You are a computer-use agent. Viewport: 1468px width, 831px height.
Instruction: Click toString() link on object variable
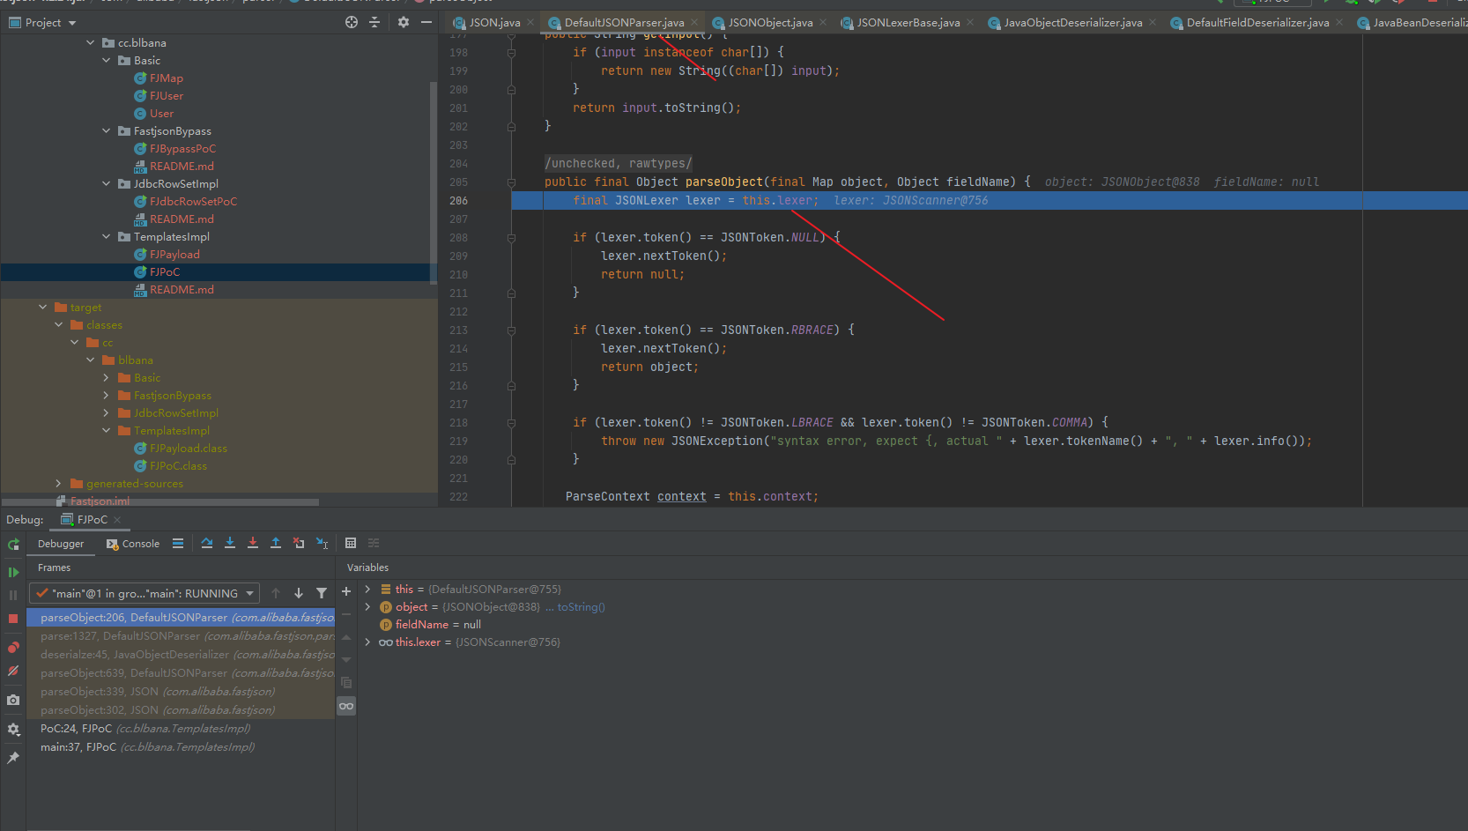coord(581,606)
